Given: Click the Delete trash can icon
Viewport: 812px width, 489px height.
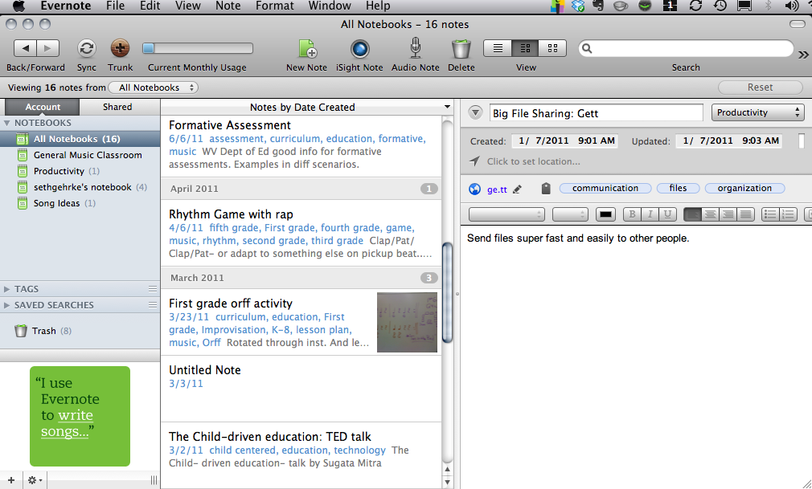Looking at the screenshot, I should click(x=461, y=49).
